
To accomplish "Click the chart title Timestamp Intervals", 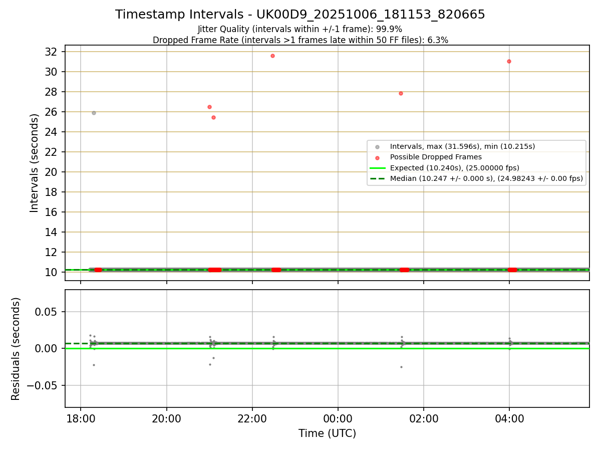I will click(300, 15).
